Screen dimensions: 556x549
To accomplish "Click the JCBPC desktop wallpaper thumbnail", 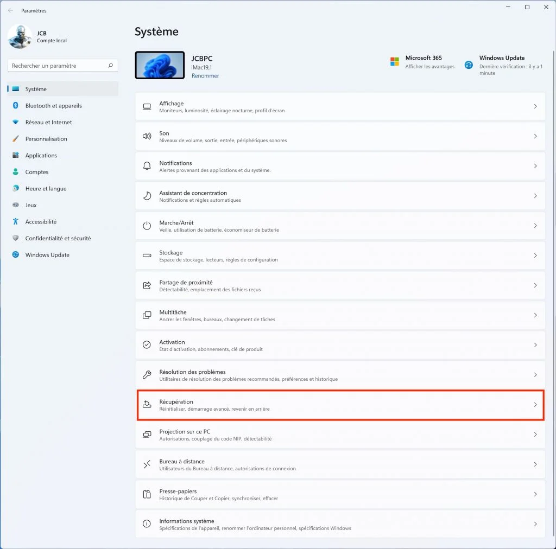I will point(160,65).
